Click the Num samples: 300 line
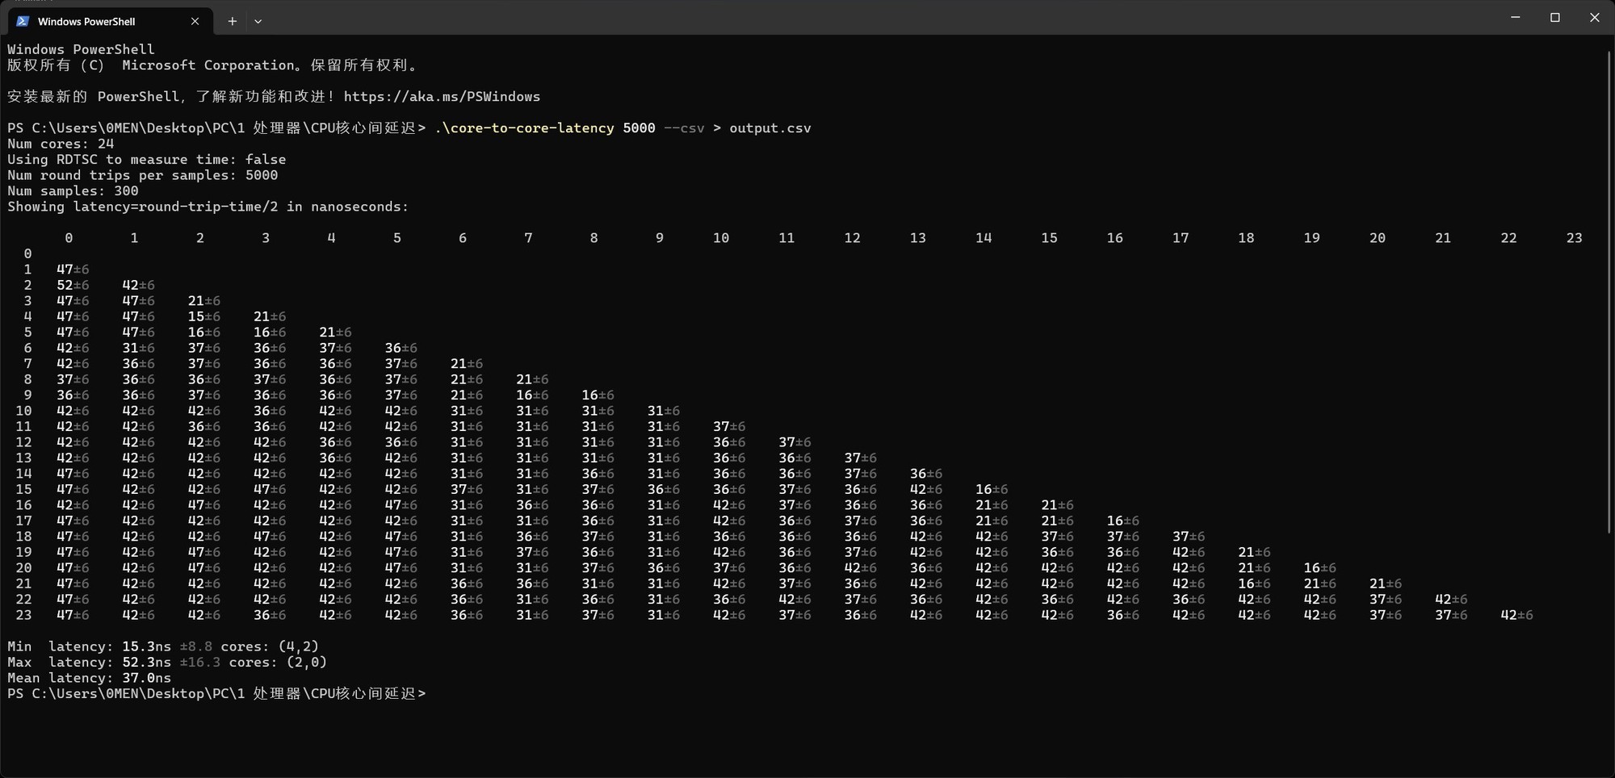Viewport: 1615px width, 778px height. pos(73,191)
